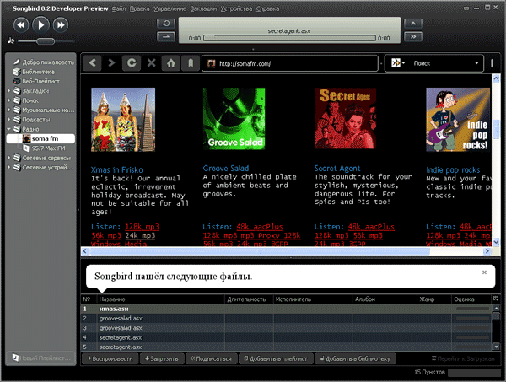Open the Закладки menu
The image size is (506, 382).
[203, 8]
